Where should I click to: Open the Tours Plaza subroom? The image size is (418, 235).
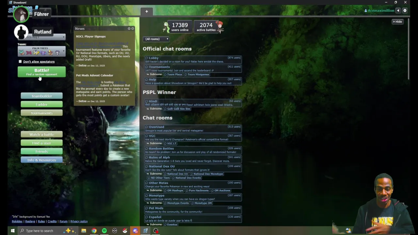click(173, 74)
